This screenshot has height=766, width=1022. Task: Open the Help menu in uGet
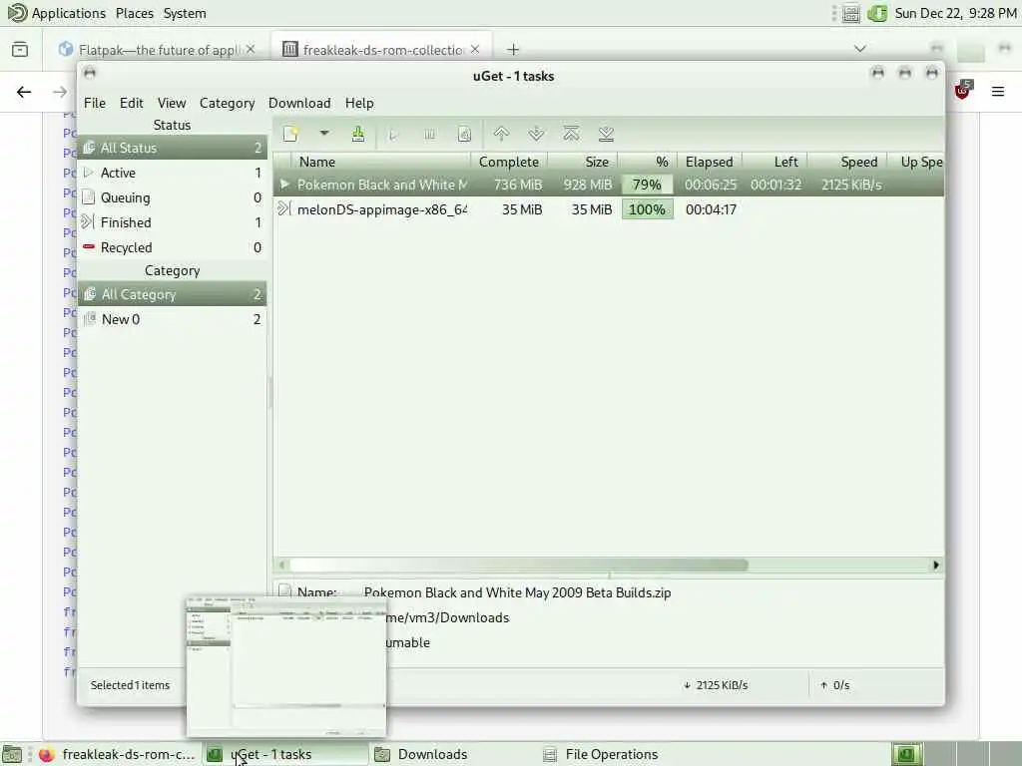click(x=359, y=103)
